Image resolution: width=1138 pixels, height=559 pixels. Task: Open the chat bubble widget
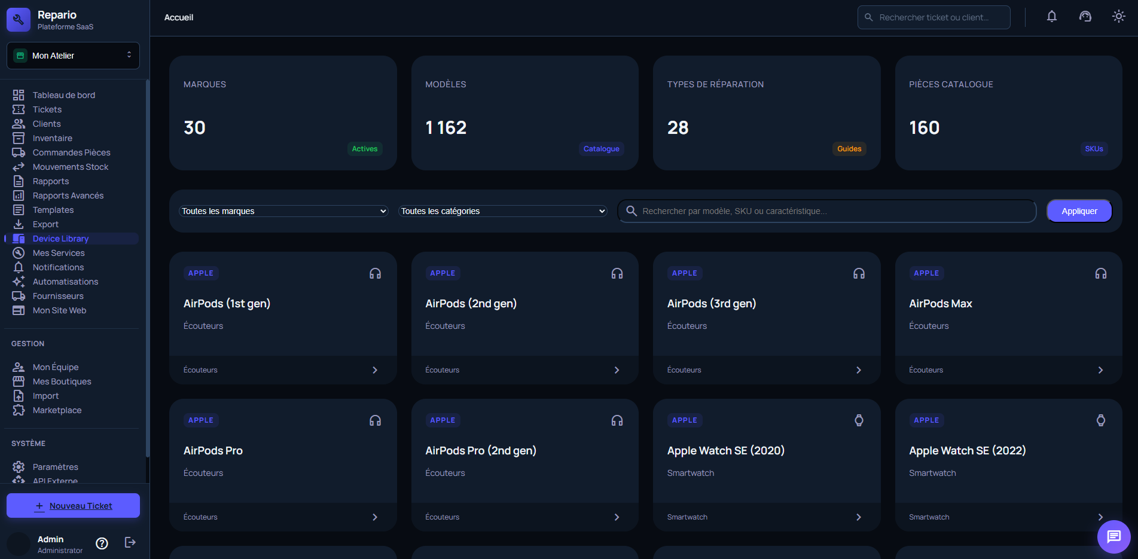click(1113, 536)
